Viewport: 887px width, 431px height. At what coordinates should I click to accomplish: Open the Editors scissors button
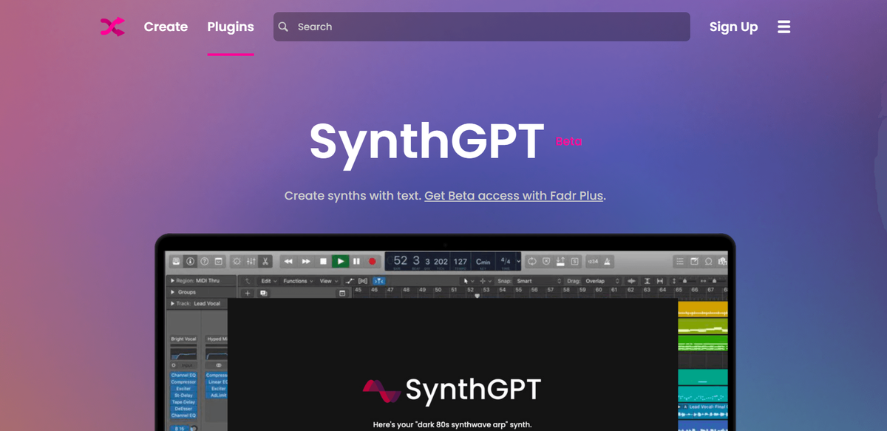click(x=265, y=261)
